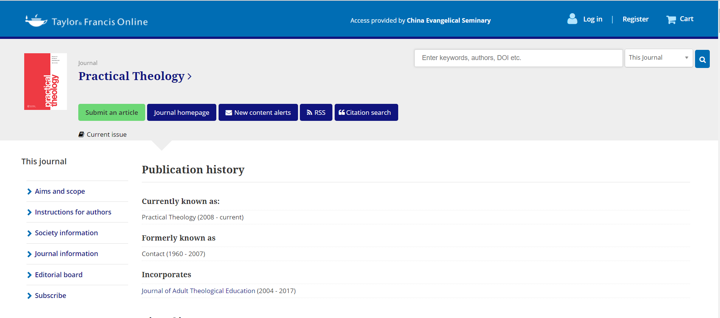Click Submit an article button
Image resolution: width=720 pixels, height=318 pixels.
click(112, 113)
